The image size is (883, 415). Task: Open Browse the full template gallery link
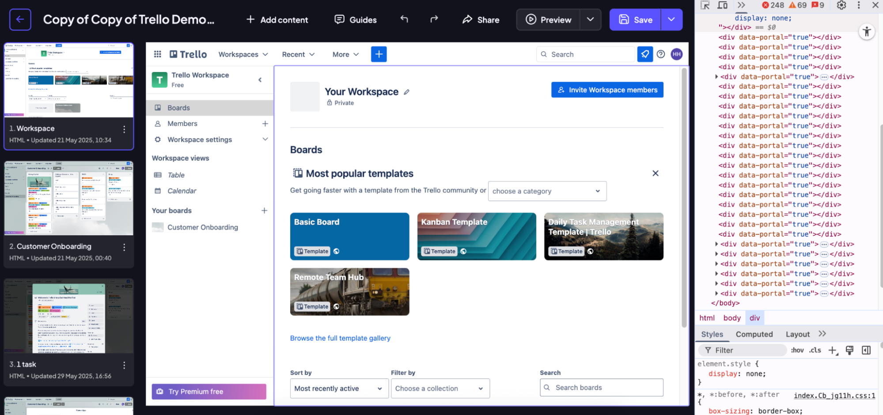click(340, 338)
